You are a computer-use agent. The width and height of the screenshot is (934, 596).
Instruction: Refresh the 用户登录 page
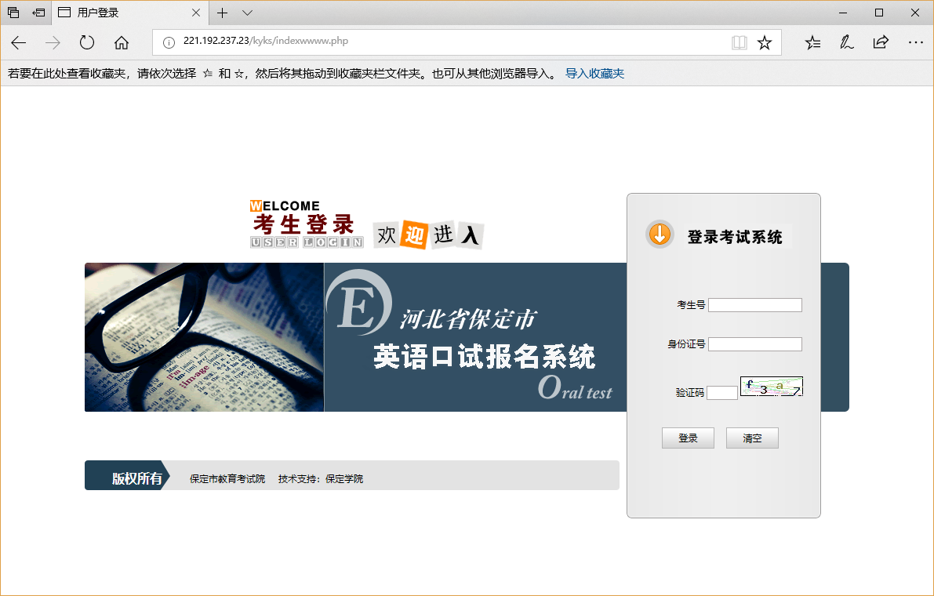(86, 42)
